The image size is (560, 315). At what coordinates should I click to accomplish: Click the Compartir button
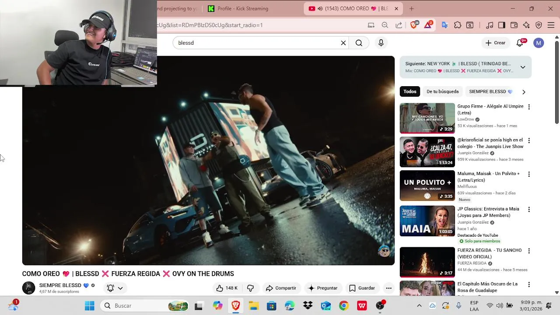click(x=281, y=288)
